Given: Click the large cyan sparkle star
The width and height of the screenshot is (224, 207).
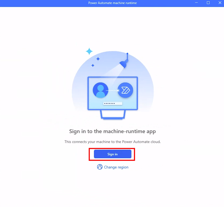Looking at the screenshot, I should pos(89,51).
